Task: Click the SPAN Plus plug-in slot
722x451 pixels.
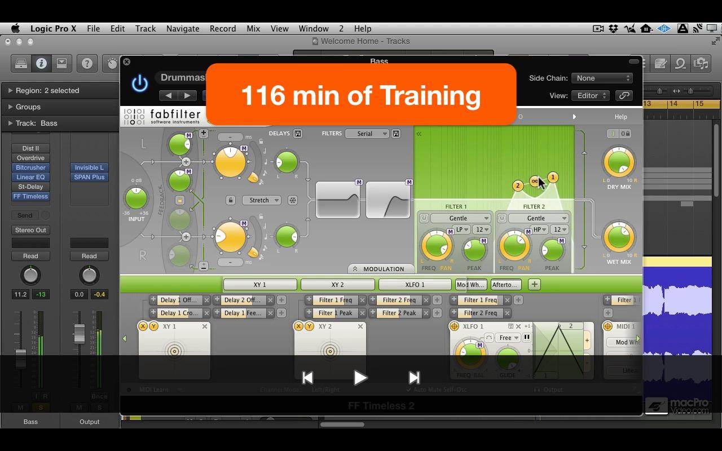Action: (89, 177)
